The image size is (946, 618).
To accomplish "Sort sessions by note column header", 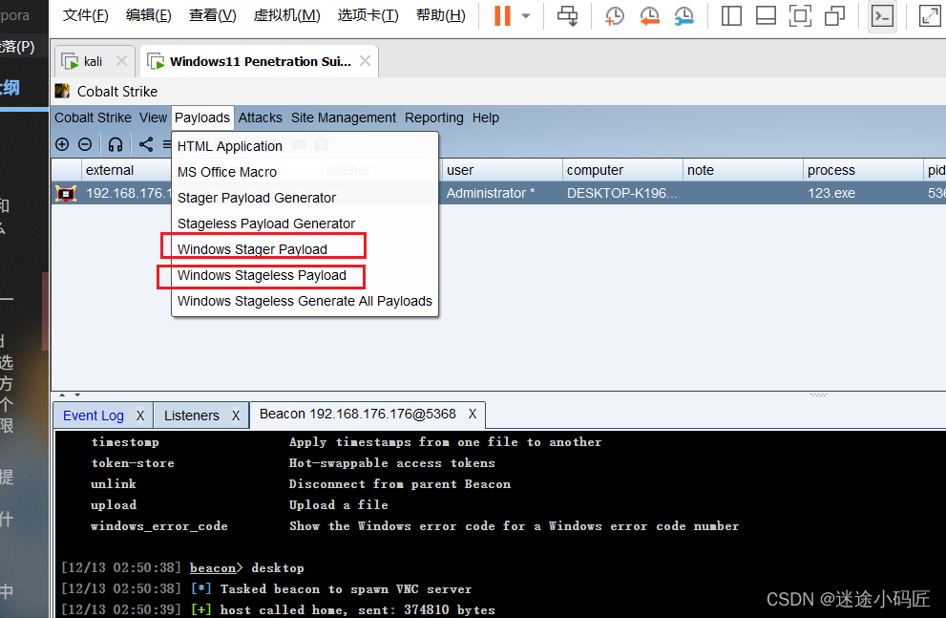I will pos(743,170).
